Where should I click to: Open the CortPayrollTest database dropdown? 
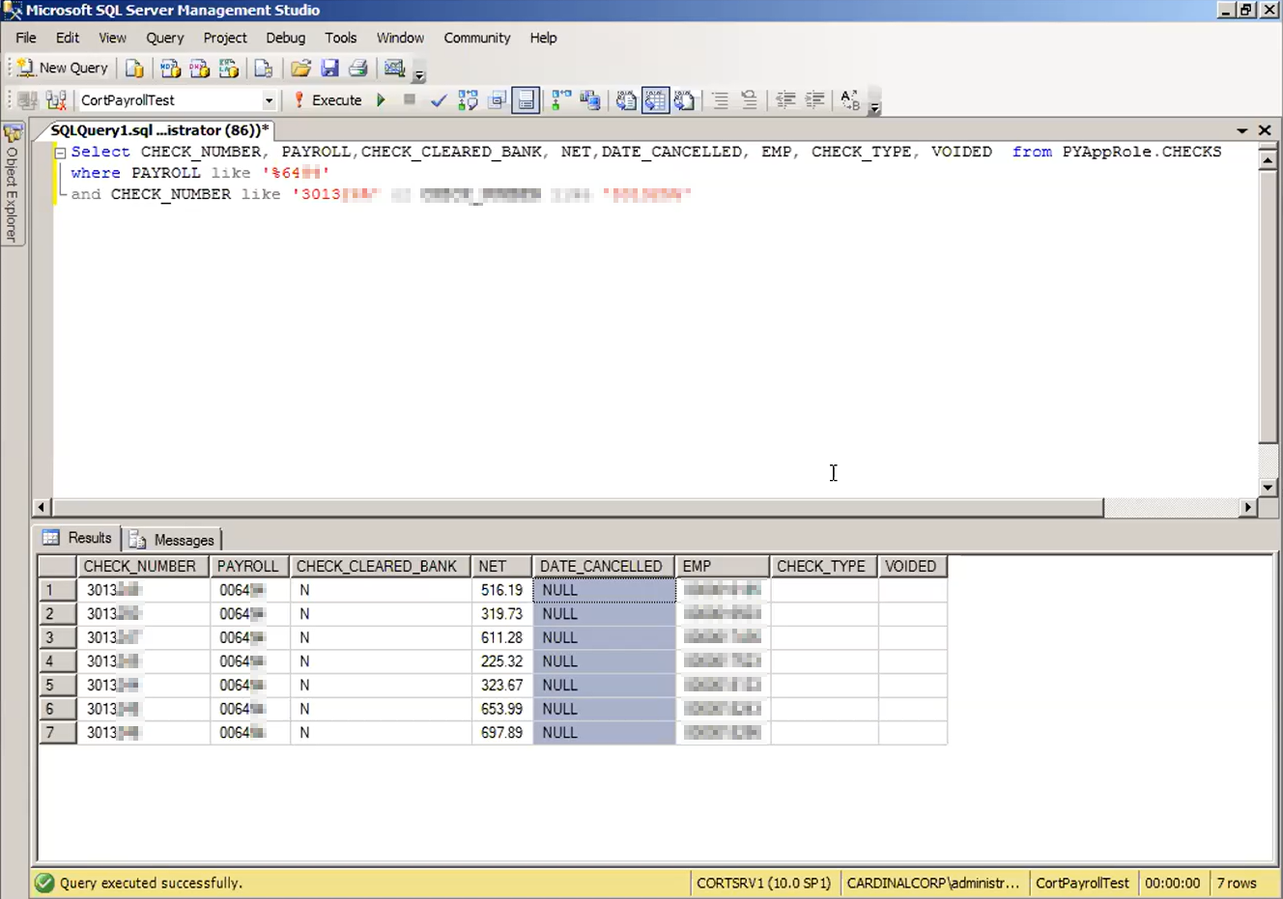269,100
